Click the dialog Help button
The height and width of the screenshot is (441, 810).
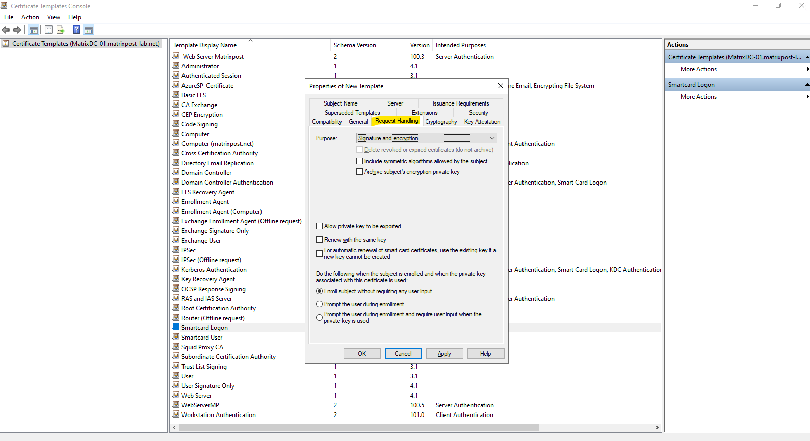[485, 354]
